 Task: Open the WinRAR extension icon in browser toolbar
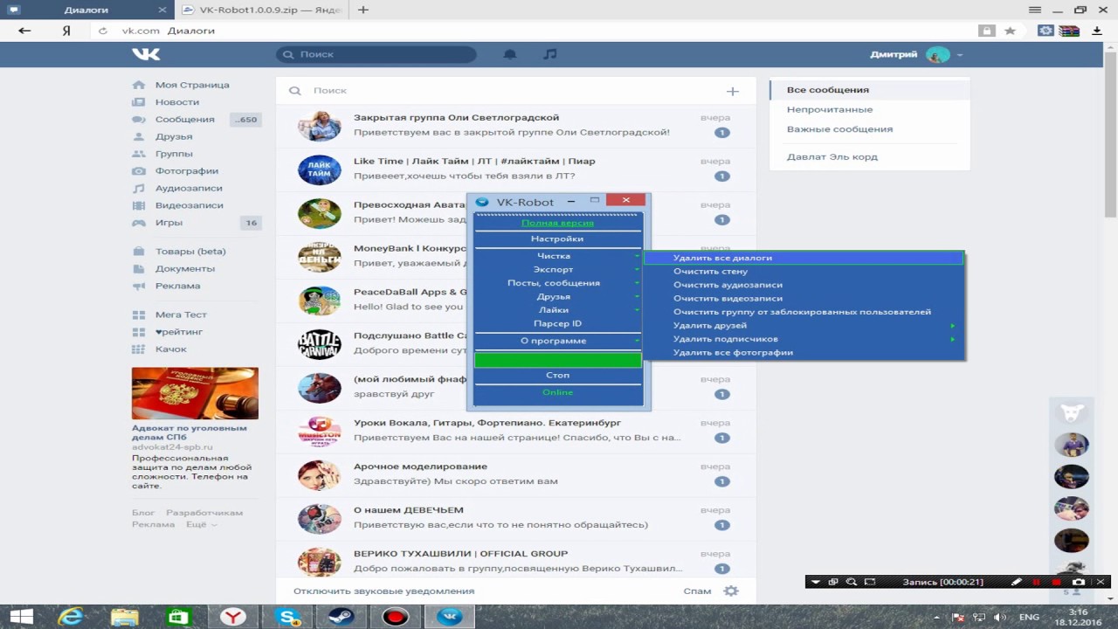tap(1070, 31)
